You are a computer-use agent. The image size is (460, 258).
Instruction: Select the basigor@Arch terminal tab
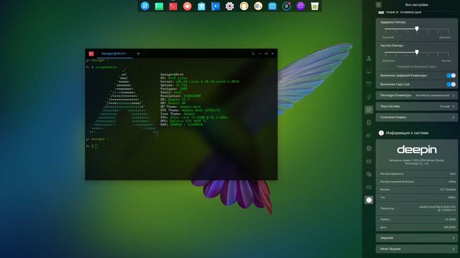(115, 54)
